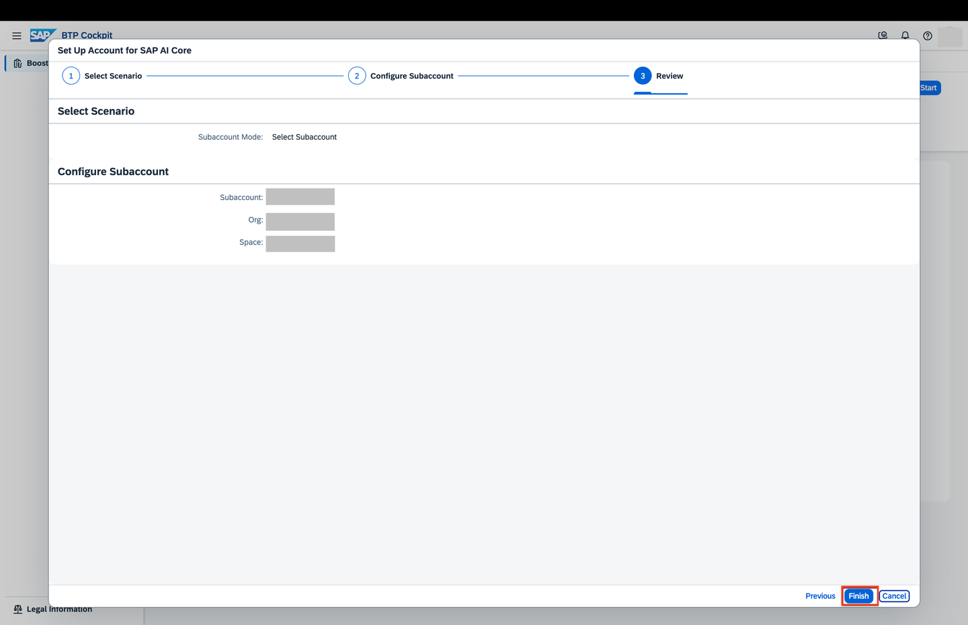Open the help question mark icon
The width and height of the screenshot is (968, 625).
tap(927, 36)
